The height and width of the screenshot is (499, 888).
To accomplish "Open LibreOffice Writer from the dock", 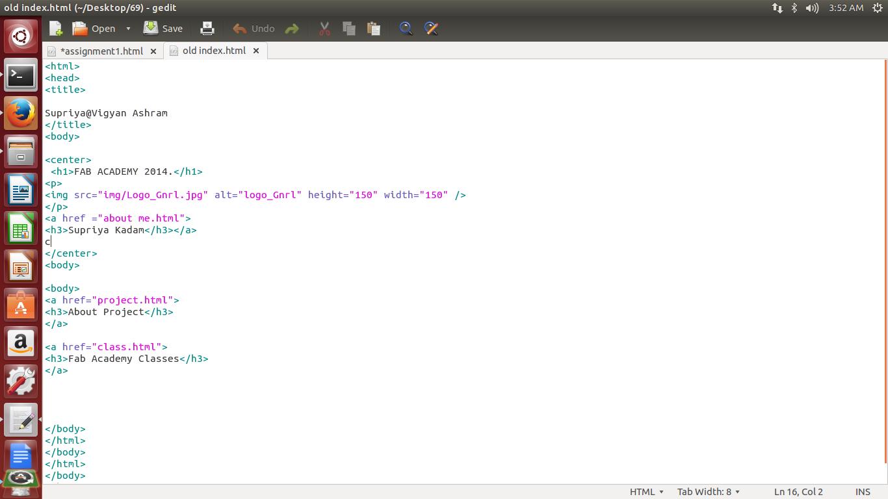I will click(21, 191).
